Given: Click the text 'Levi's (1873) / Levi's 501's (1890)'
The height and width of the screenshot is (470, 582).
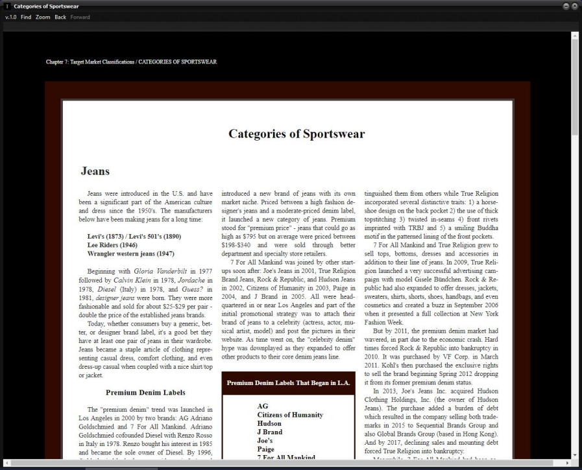Looking at the screenshot, I should (x=134, y=237).
